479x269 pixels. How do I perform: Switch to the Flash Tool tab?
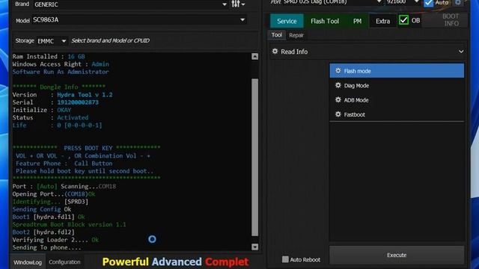point(325,21)
